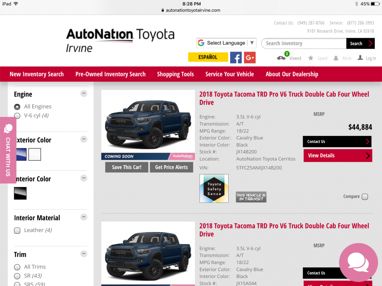Click View Details for the $44,884 Tacoma
Viewport: 382px width, 286px height.
337,156
